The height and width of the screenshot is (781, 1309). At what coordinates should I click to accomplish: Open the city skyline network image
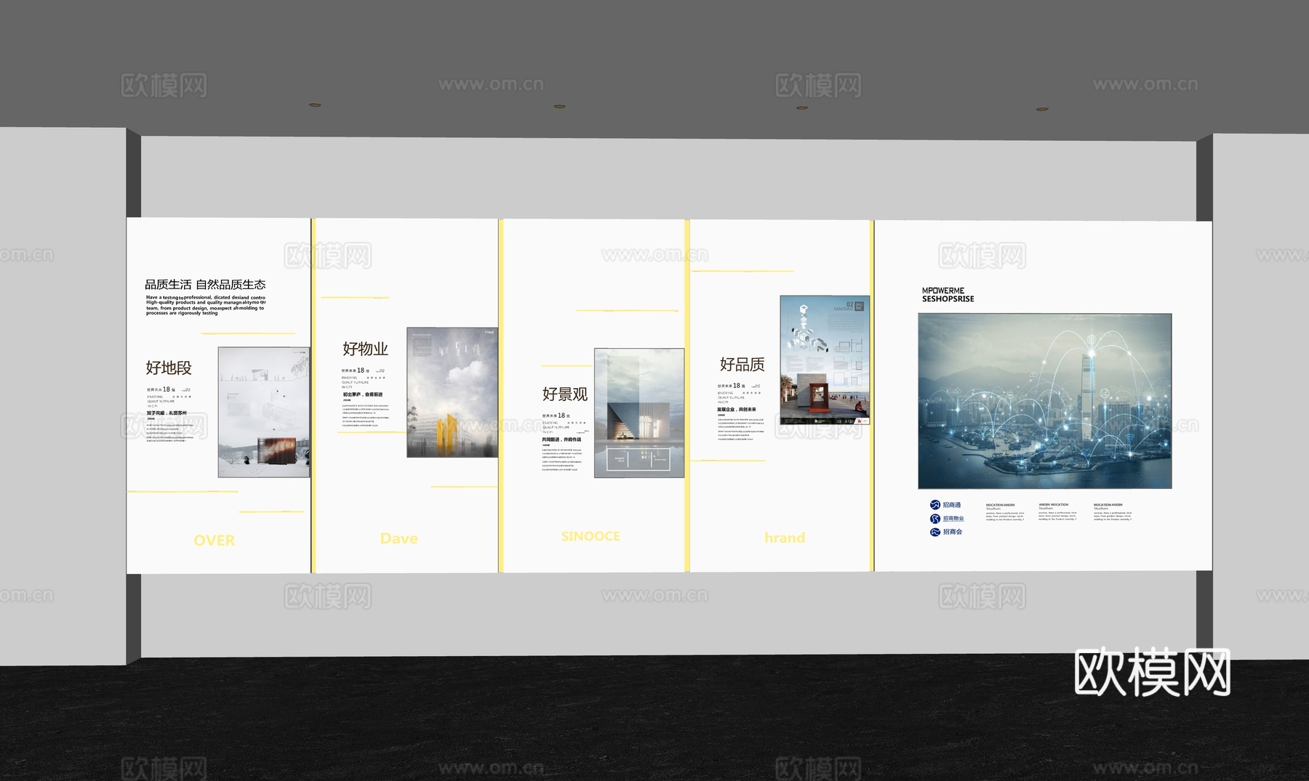click(x=1045, y=401)
